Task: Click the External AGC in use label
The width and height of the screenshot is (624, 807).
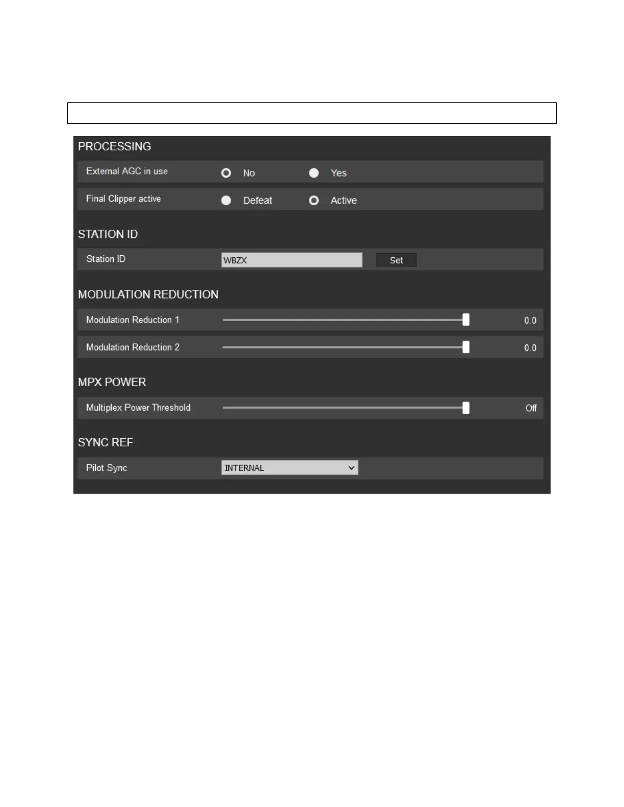Action: pos(127,171)
